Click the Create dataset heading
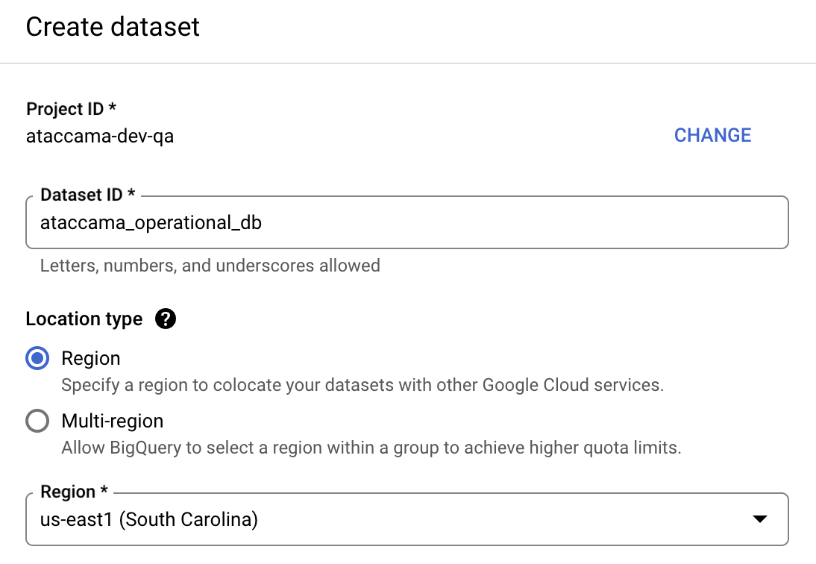This screenshot has width=816, height=564. click(113, 27)
